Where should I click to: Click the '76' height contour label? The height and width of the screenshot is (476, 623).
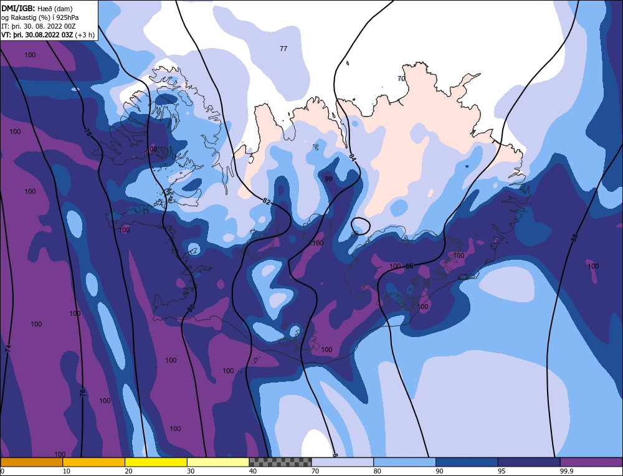(82, 393)
